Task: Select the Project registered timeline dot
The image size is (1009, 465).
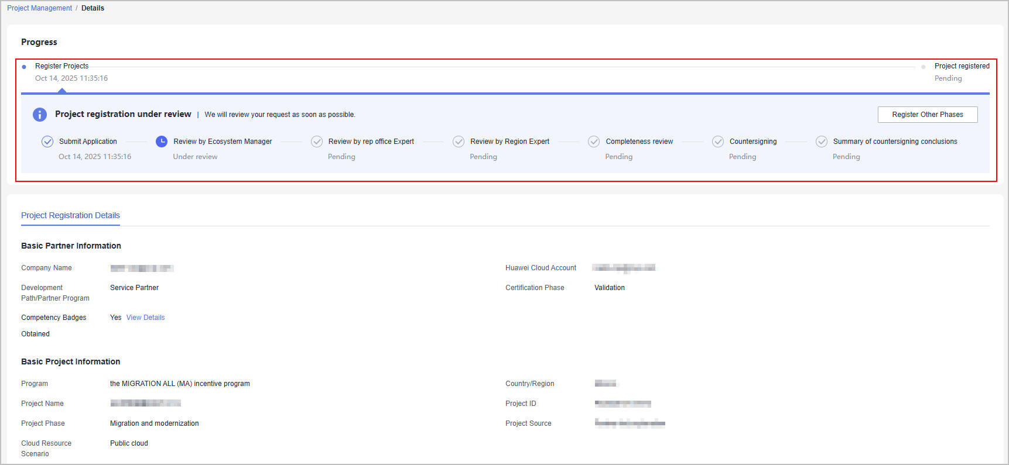Action: pyautogui.click(x=924, y=67)
